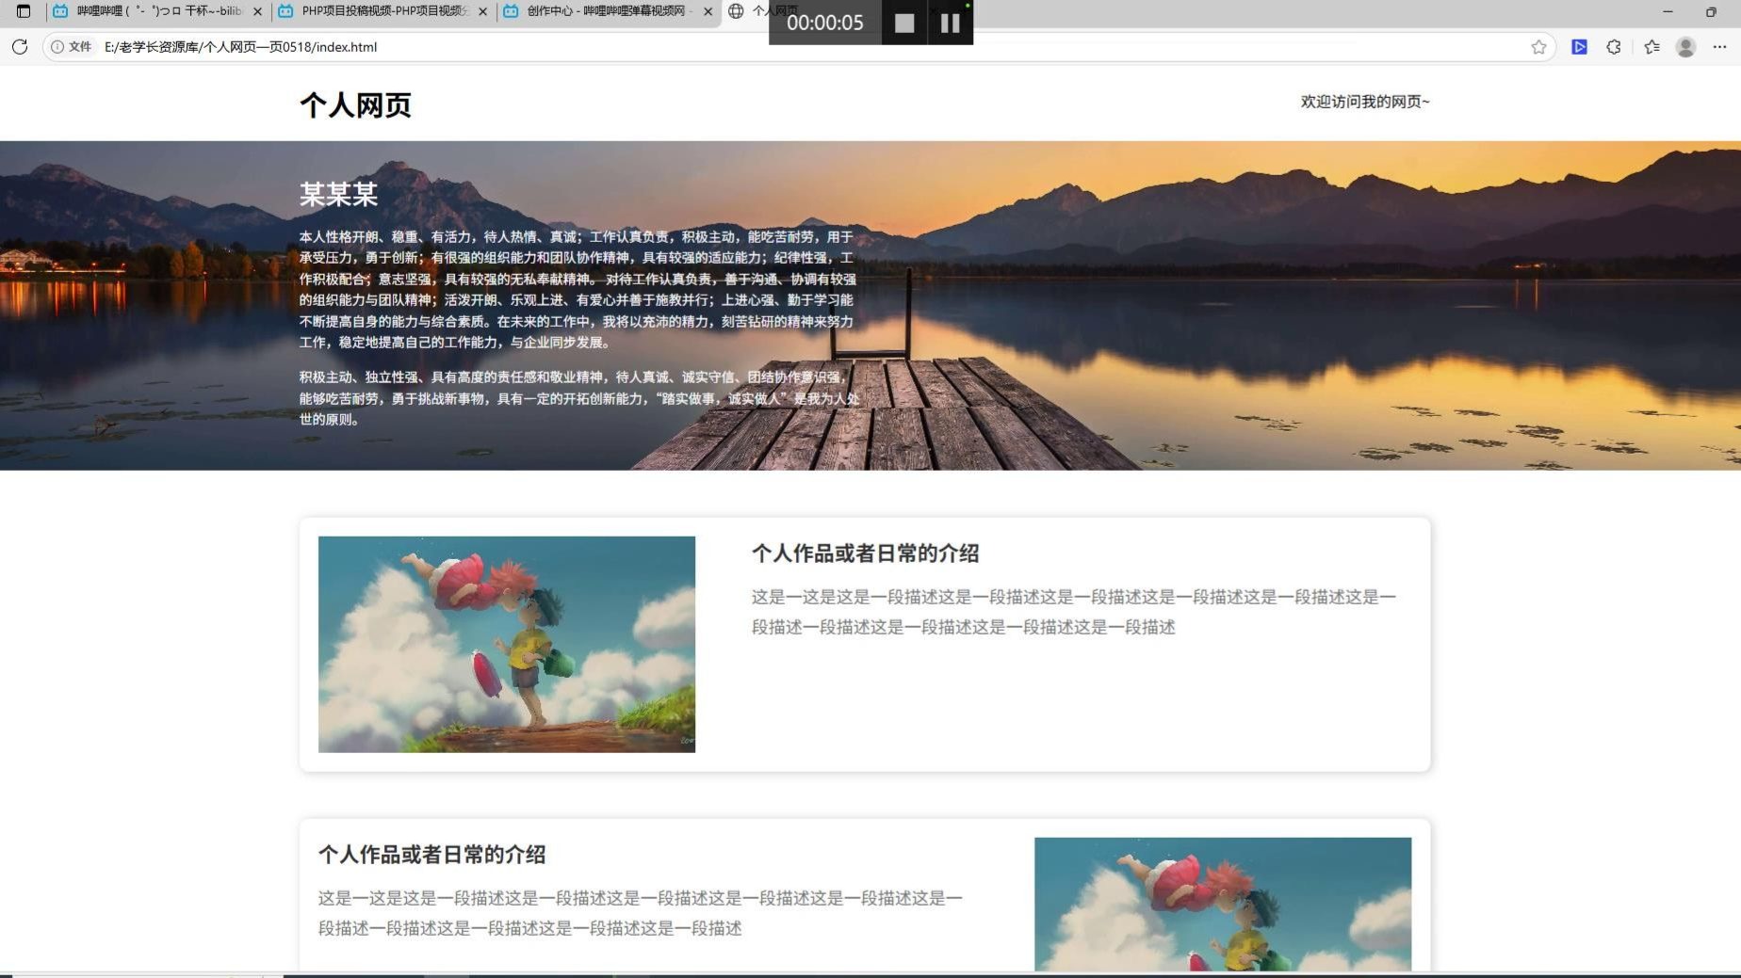1741x978 pixels.
Task: Click first card heading 个人作品或者日常的介绍
Action: pos(865,553)
